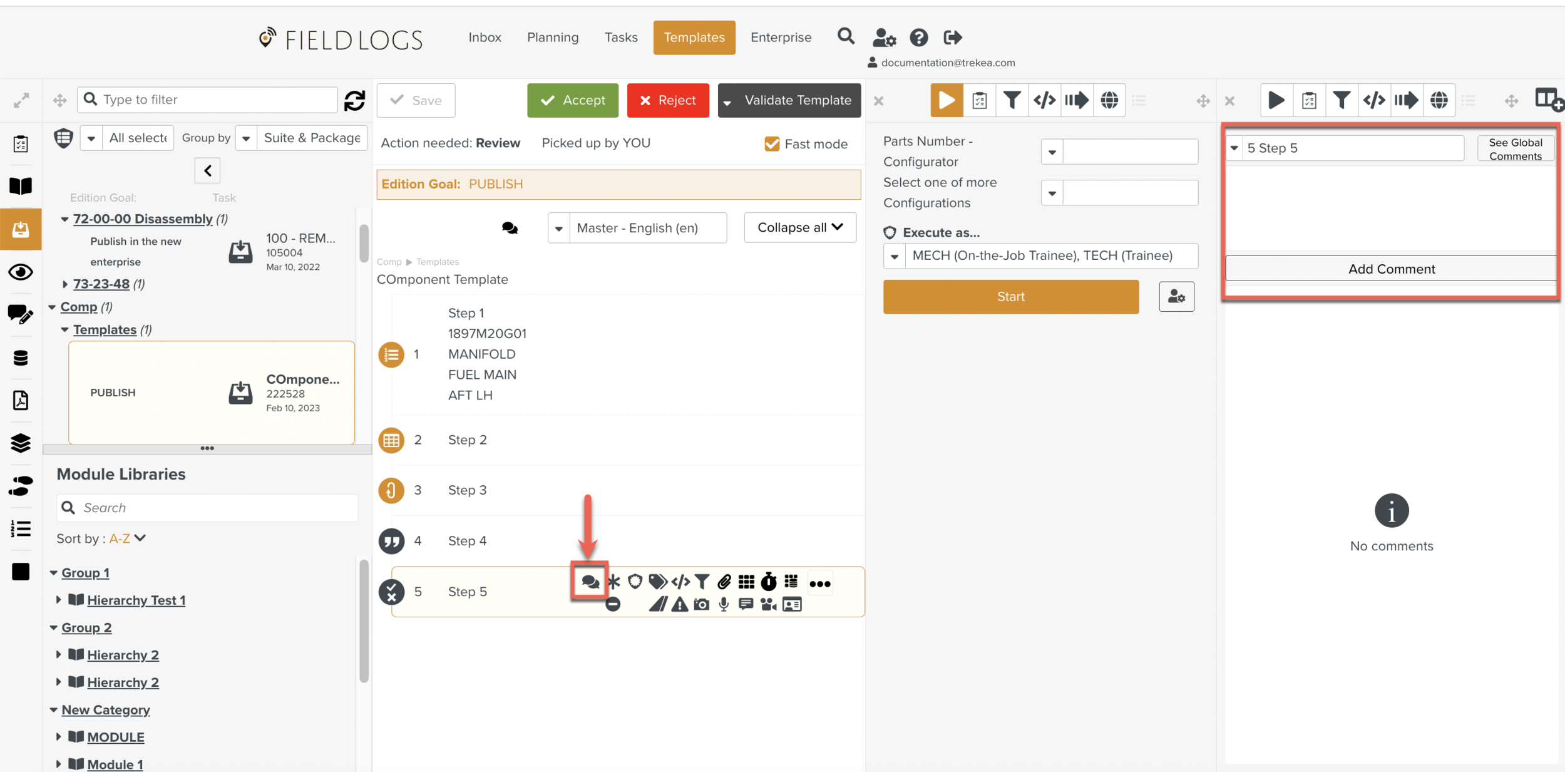Click refresh icon next to filter field
This screenshot has height=772, width=1565.
click(x=354, y=100)
